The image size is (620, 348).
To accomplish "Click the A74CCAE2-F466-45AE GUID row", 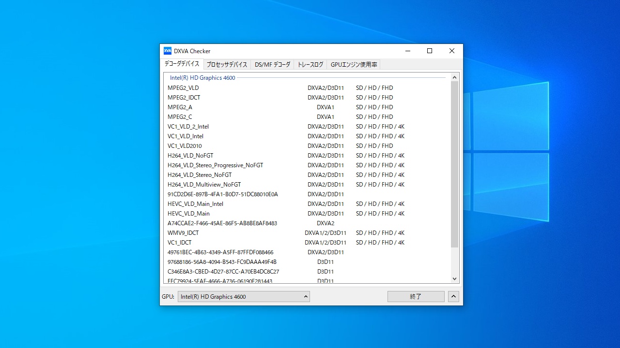I will coord(307,223).
